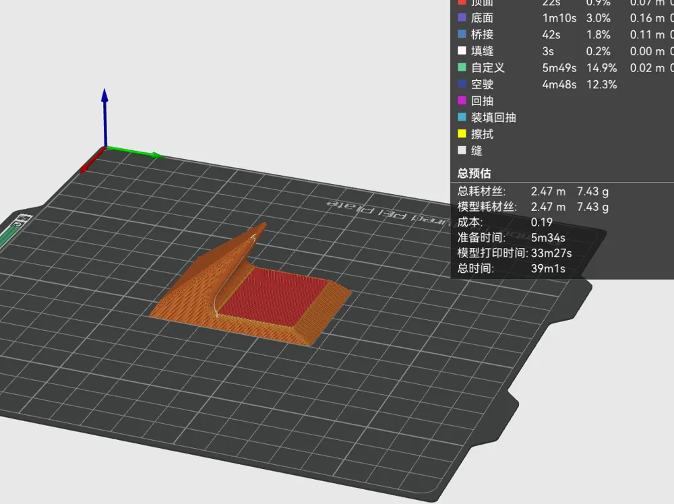
Task: Enable the 装填回抽 label
Action: click(493, 117)
